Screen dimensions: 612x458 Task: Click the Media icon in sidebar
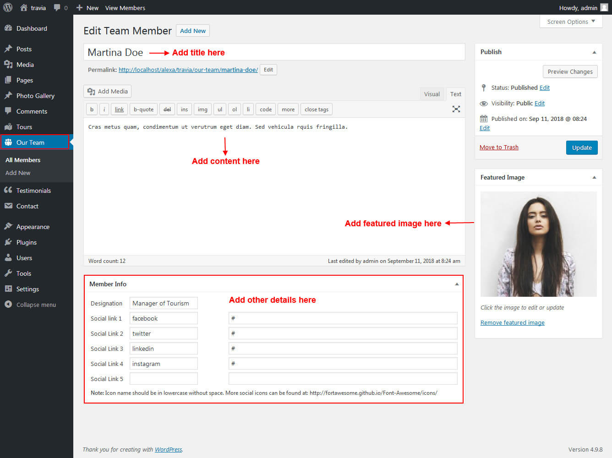pyautogui.click(x=8, y=64)
